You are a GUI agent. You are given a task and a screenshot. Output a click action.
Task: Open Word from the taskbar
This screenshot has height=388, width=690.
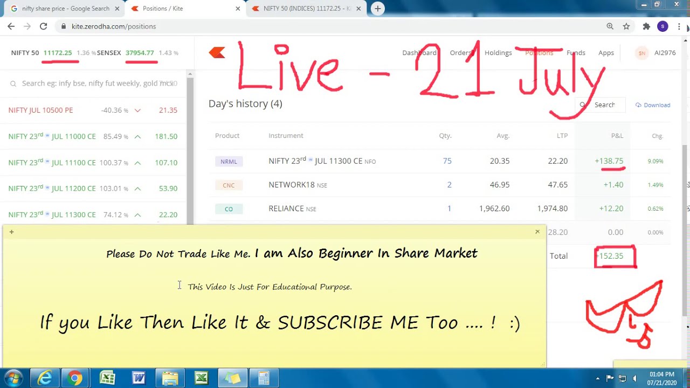(x=139, y=378)
